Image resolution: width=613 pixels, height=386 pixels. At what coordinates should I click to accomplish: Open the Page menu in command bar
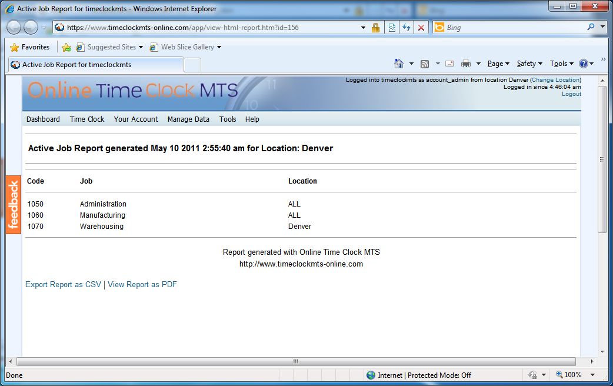click(x=498, y=64)
